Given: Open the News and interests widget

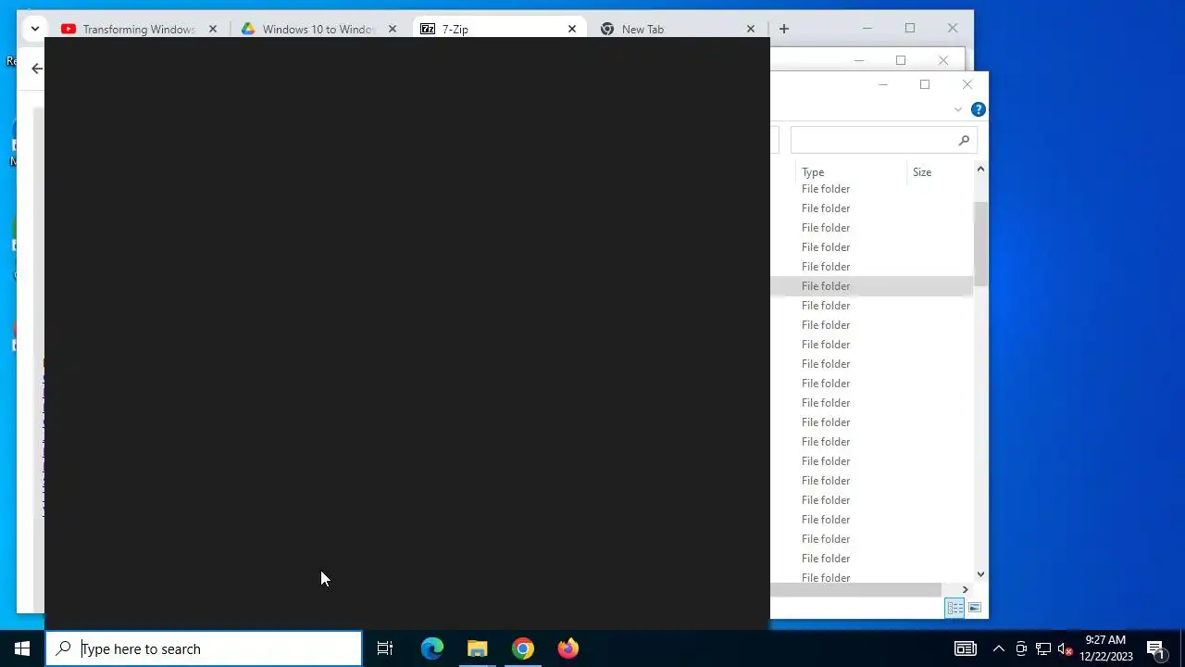Looking at the screenshot, I should click(966, 648).
